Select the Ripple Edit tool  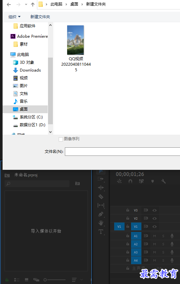pyautogui.click(x=101, y=188)
